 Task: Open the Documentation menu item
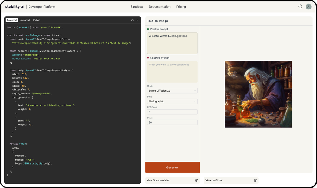159,7
